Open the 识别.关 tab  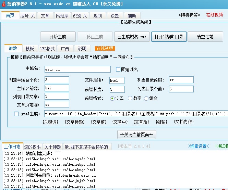tap(80, 16)
